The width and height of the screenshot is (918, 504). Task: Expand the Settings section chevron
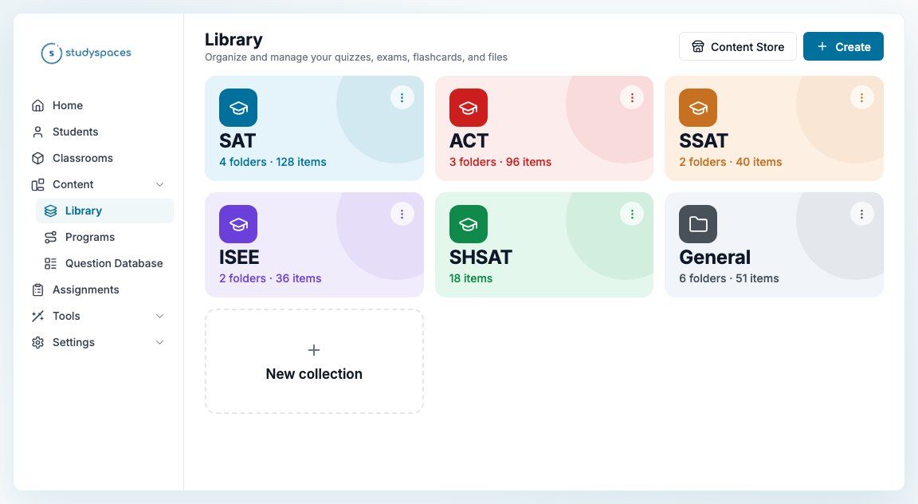159,342
